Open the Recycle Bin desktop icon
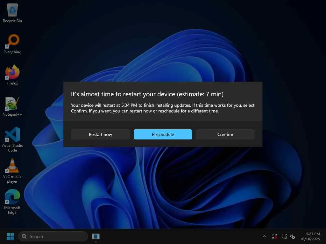 click(x=12, y=13)
